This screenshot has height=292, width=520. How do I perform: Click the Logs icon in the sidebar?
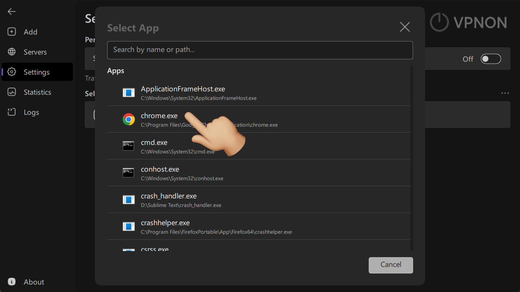coord(11,112)
